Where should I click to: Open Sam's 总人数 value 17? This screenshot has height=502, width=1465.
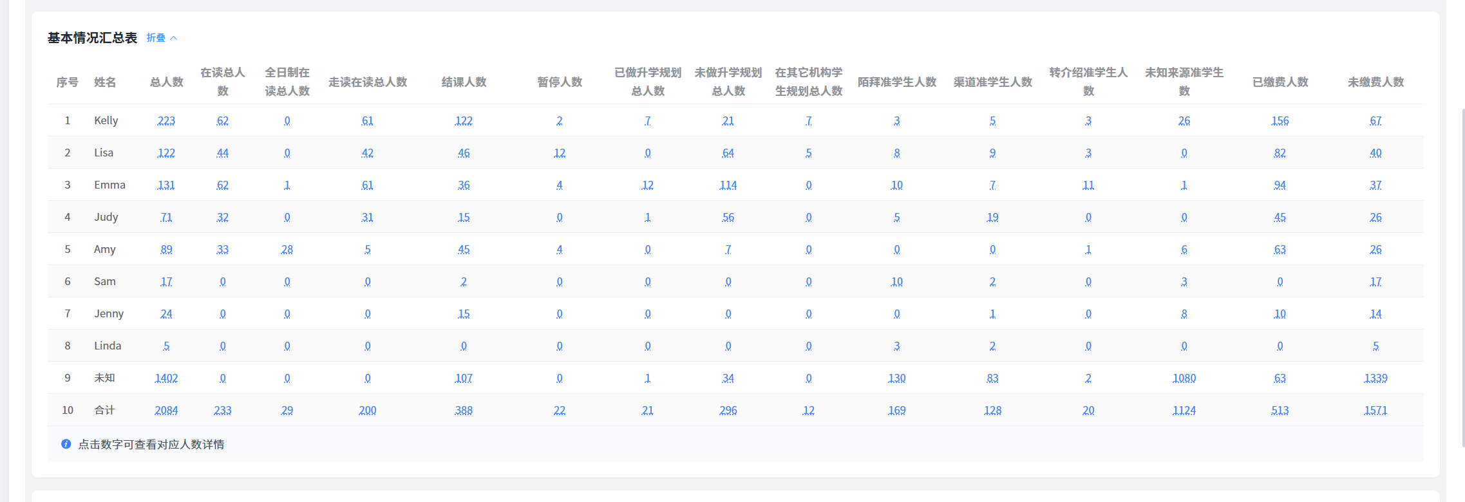pyautogui.click(x=166, y=281)
